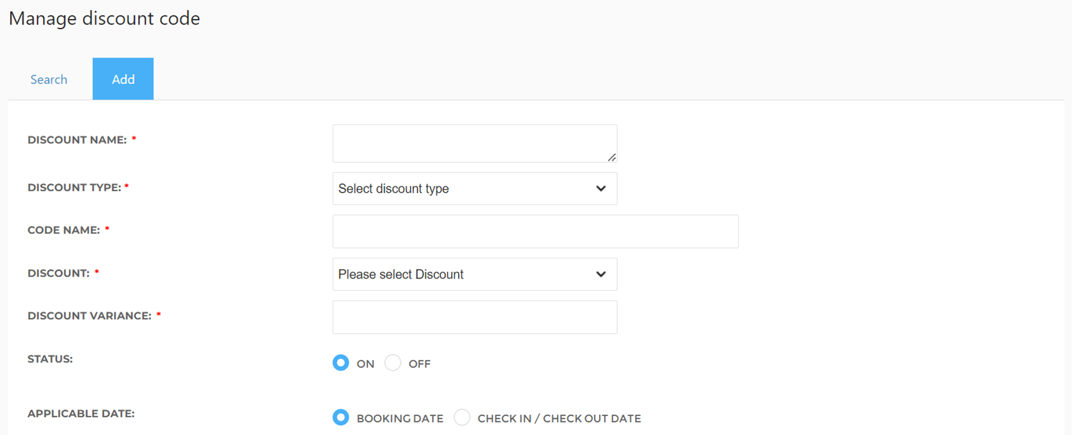
Task: Click the Discount Name text area
Action: [475, 144]
